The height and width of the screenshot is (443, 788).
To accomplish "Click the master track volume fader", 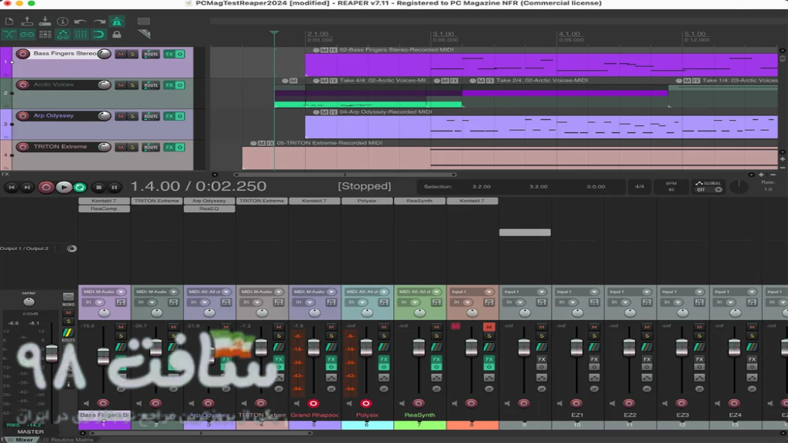I will [52, 353].
